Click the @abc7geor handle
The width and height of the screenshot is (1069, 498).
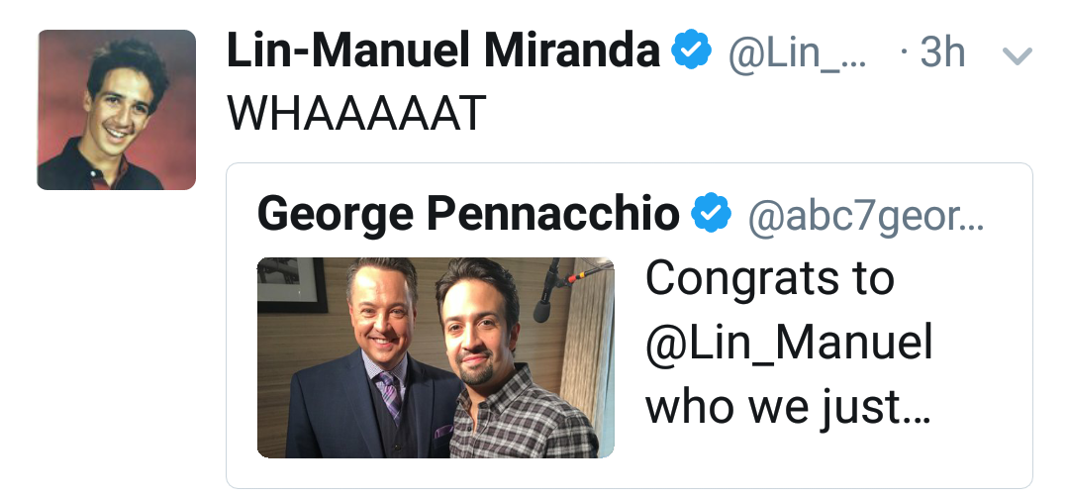(x=864, y=214)
